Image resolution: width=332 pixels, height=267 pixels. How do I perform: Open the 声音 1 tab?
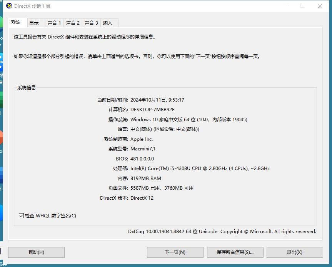54,23
